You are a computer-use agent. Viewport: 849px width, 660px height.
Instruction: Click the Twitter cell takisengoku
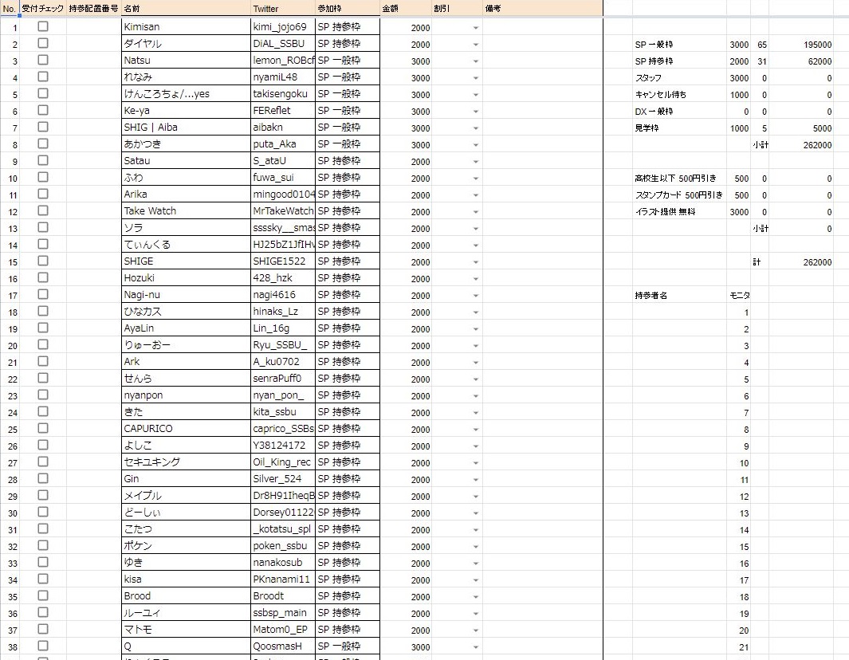(283, 94)
